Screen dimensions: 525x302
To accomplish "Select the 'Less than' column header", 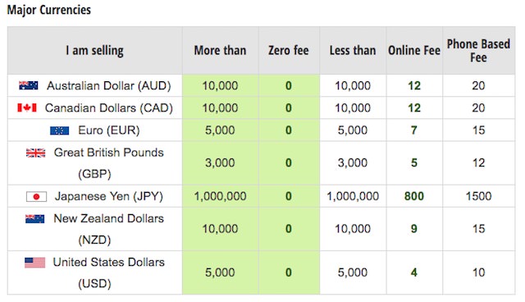I will pos(353,51).
